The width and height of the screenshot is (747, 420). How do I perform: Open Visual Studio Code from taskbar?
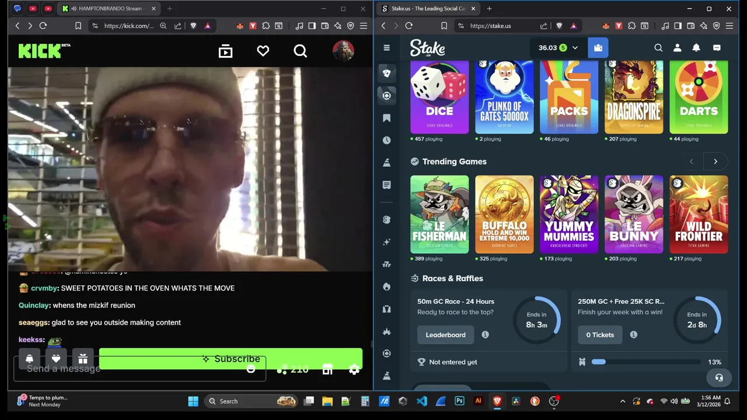422,401
